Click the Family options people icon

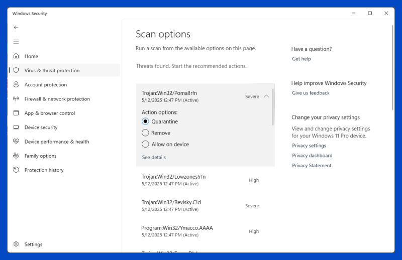click(x=16, y=156)
